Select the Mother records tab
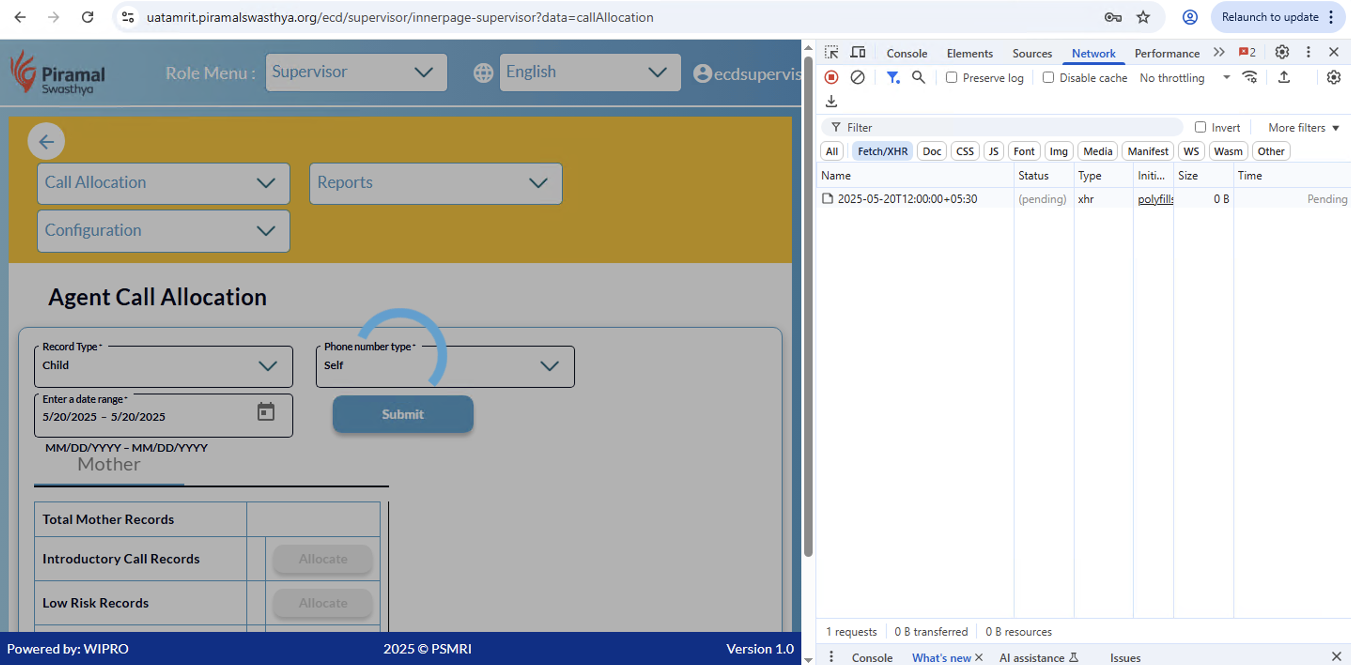Image resolution: width=1351 pixels, height=665 pixels. pos(109,464)
